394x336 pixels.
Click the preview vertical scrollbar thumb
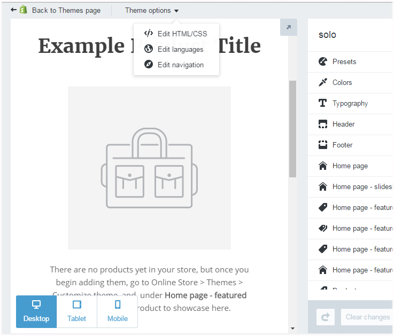292,128
